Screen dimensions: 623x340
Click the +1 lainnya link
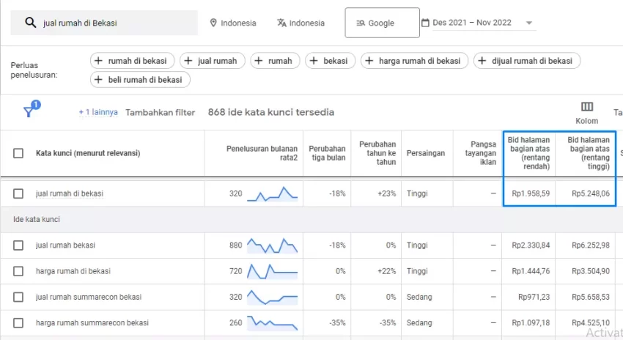pyautogui.click(x=98, y=112)
